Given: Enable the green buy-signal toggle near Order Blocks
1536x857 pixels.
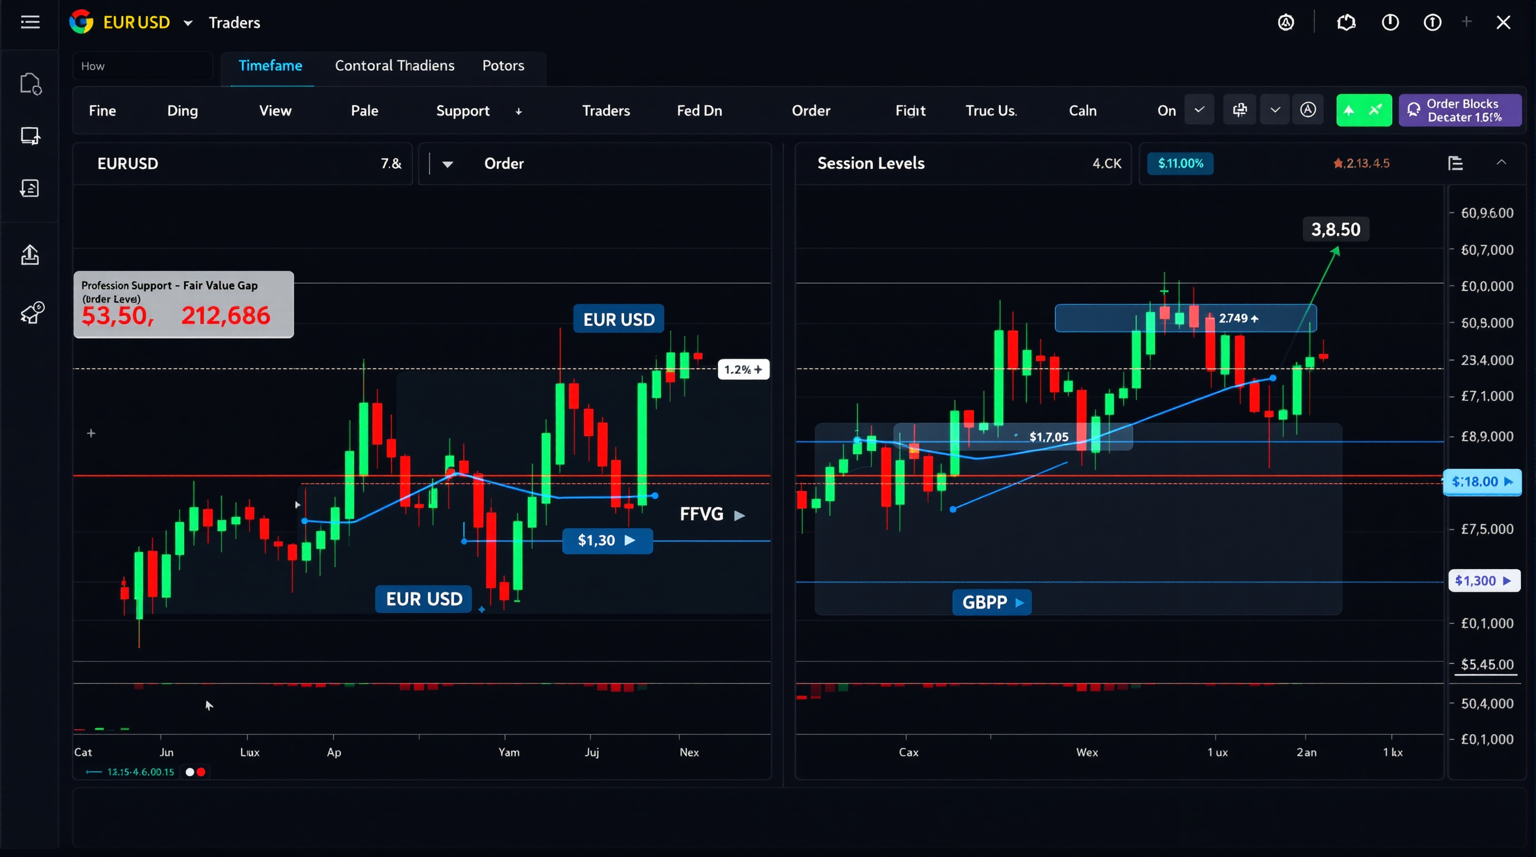Looking at the screenshot, I should [x=1364, y=110].
